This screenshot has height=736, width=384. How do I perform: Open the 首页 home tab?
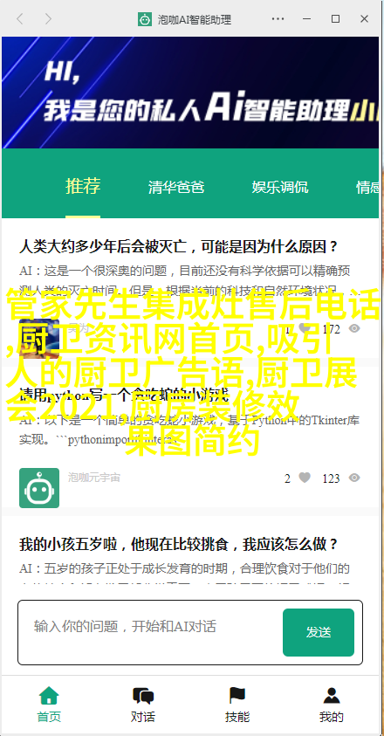49,705
